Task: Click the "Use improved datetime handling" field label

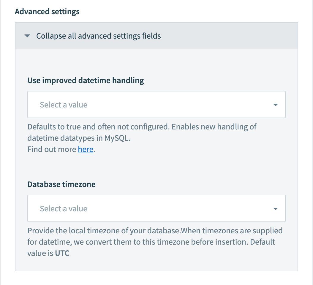Action: [x=86, y=80]
